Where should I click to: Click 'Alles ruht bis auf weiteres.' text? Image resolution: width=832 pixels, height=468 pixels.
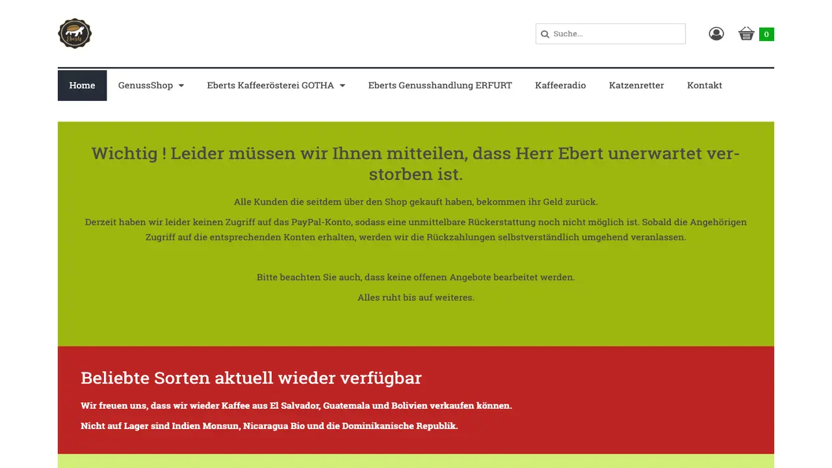[x=416, y=298]
